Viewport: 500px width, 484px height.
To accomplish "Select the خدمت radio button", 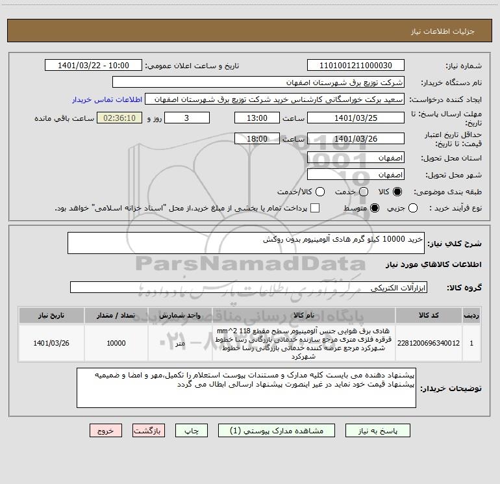I will (364, 192).
